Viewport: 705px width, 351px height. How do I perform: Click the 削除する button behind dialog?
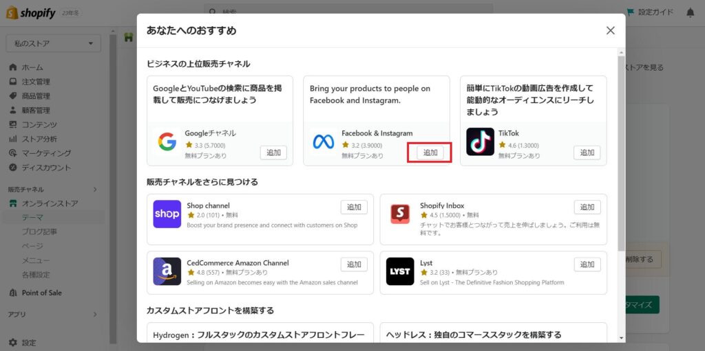(642, 260)
